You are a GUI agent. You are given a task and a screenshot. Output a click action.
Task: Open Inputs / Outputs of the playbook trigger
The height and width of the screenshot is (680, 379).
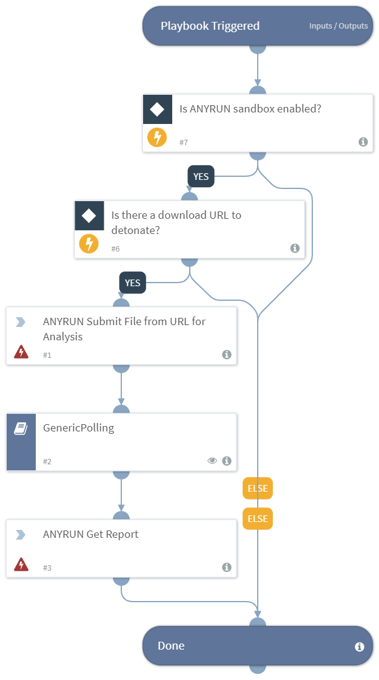coord(338,26)
